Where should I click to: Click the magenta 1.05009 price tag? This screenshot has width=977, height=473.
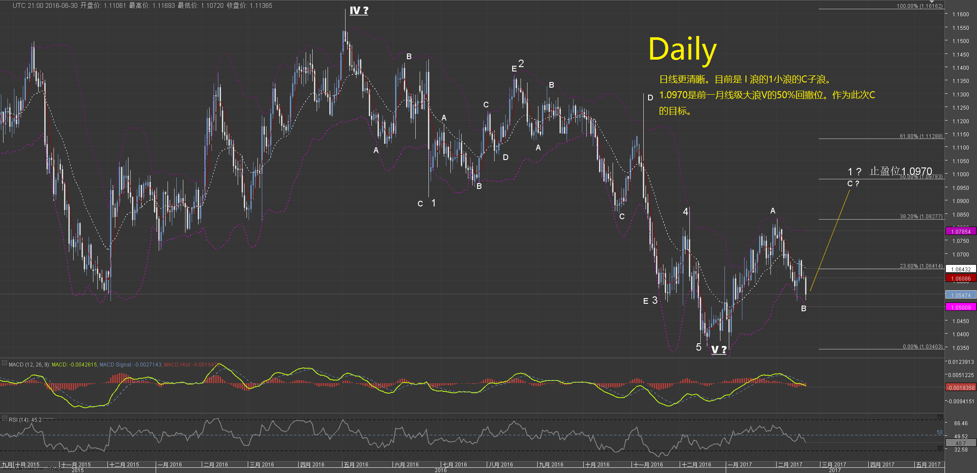961,307
